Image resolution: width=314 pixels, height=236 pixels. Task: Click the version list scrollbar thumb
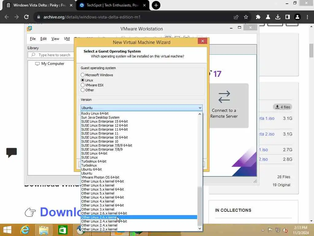pyautogui.click(x=200, y=206)
